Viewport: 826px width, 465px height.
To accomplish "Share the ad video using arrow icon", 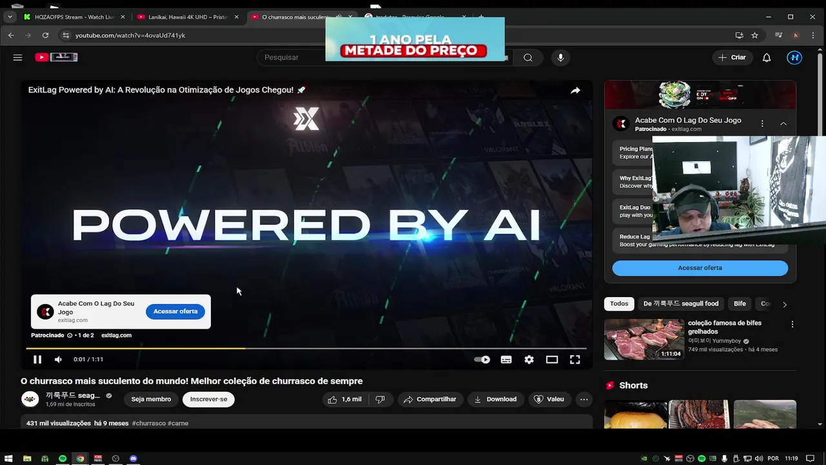I will pyautogui.click(x=575, y=90).
